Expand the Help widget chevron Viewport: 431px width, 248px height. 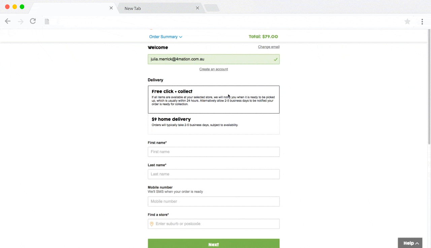pyautogui.click(x=417, y=243)
